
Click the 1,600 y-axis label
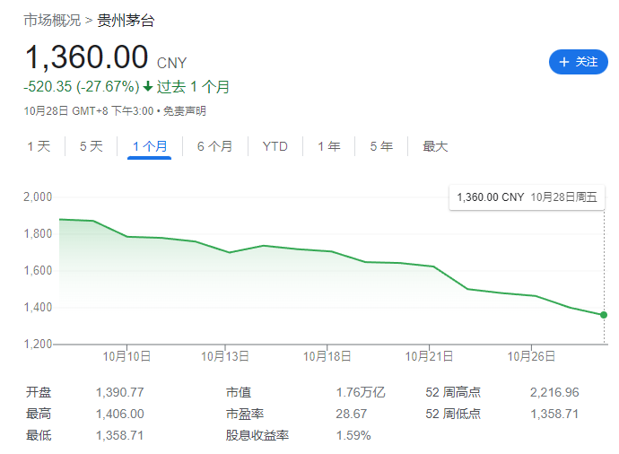pyautogui.click(x=38, y=270)
